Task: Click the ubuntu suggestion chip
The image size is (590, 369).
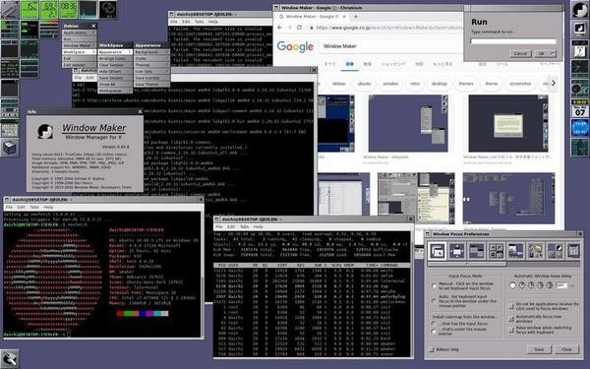Action: tap(364, 84)
